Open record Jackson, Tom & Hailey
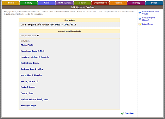Screen dimensions: 165x119 point(32,69)
